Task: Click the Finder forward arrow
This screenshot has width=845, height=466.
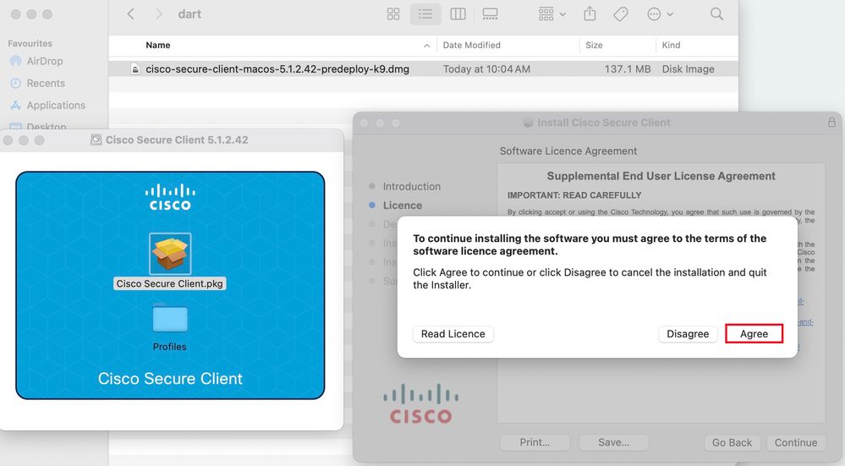Action: pyautogui.click(x=158, y=14)
